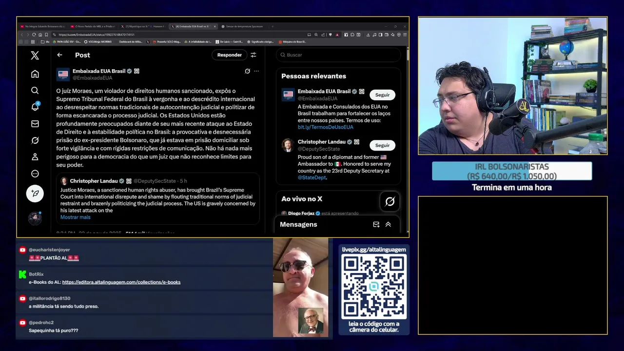Image resolution: width=624 pixels, height=351 pixels.
Task: Open Máquina de Rose El bookmark
Action: tap(292, 41)
